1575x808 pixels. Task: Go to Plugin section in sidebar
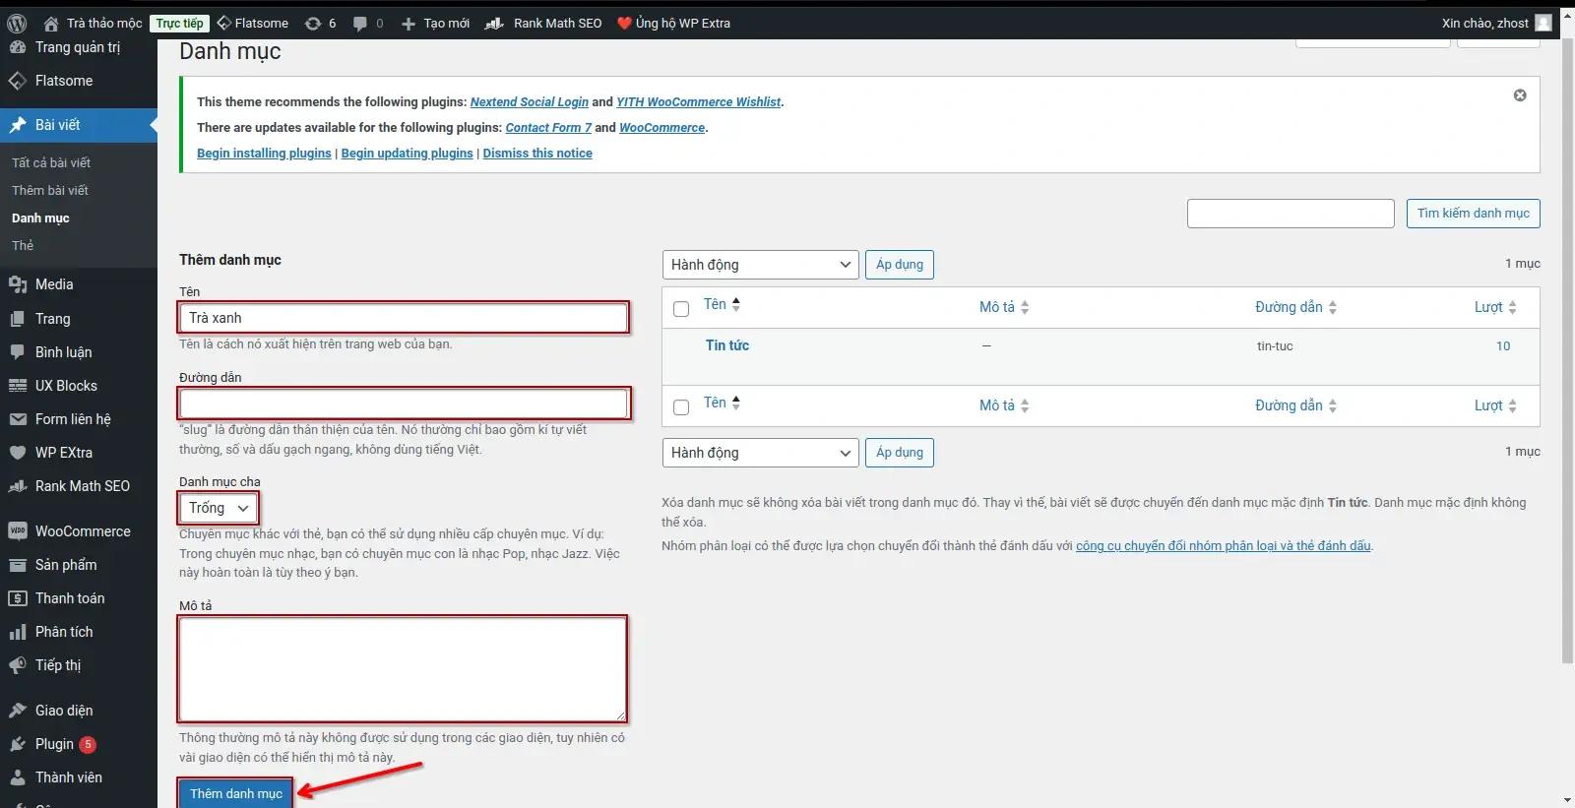[54, 744]
